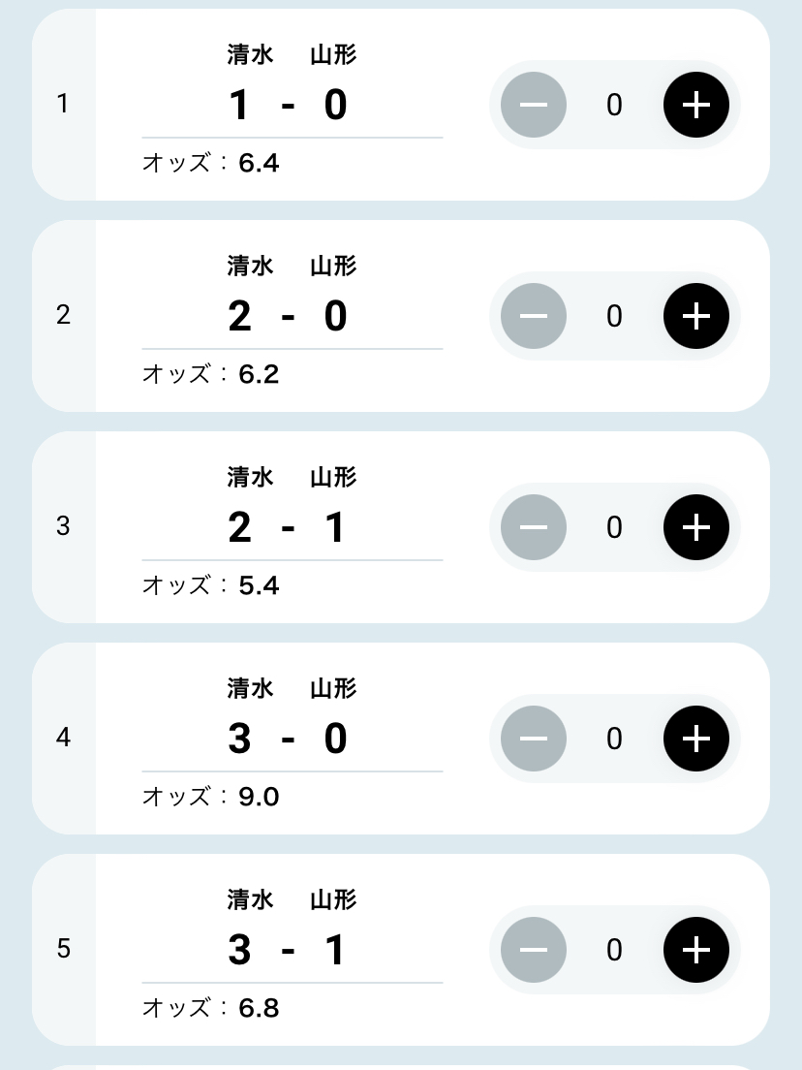Decrease bet count for score 1-0

[x=534, y=105]
